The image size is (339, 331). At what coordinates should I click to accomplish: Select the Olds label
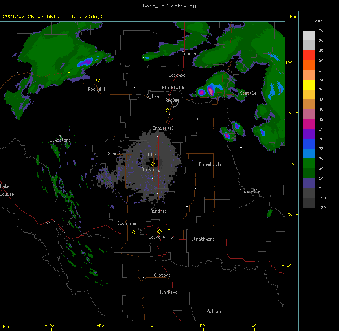click(153, 155)
